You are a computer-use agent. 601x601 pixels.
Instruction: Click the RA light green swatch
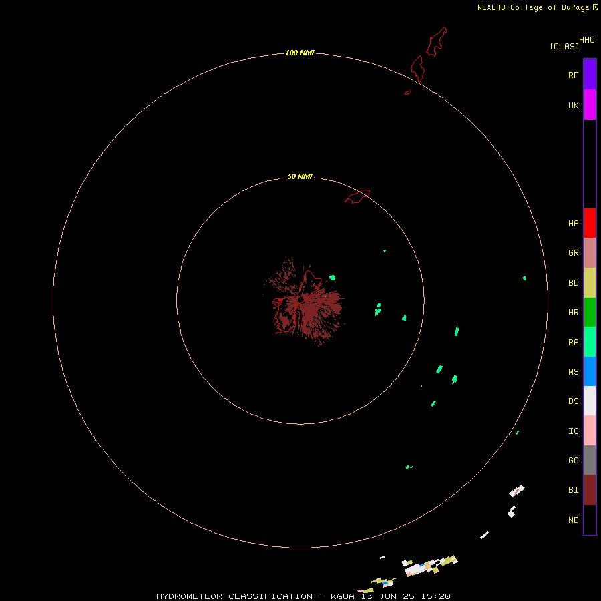pyautogui.click(x=590, y=342)
